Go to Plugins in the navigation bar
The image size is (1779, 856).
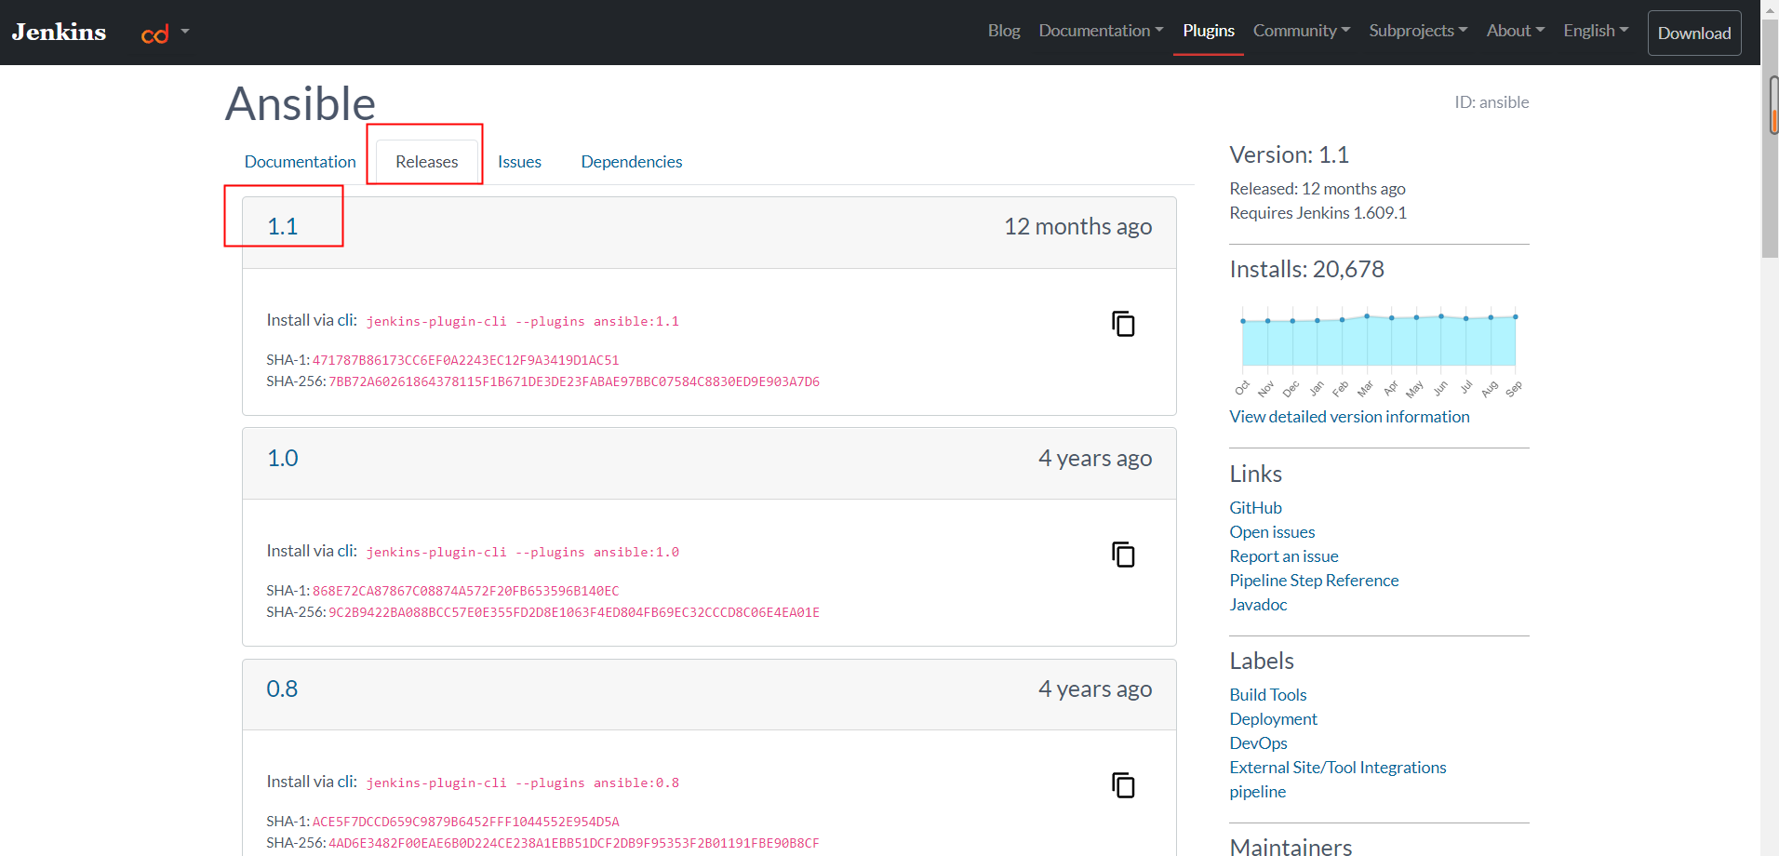pos(1208,31)
